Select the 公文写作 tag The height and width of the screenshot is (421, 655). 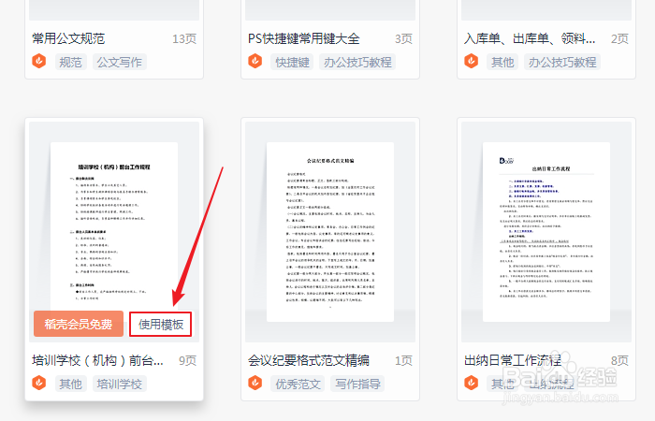(x=120, y=62)
